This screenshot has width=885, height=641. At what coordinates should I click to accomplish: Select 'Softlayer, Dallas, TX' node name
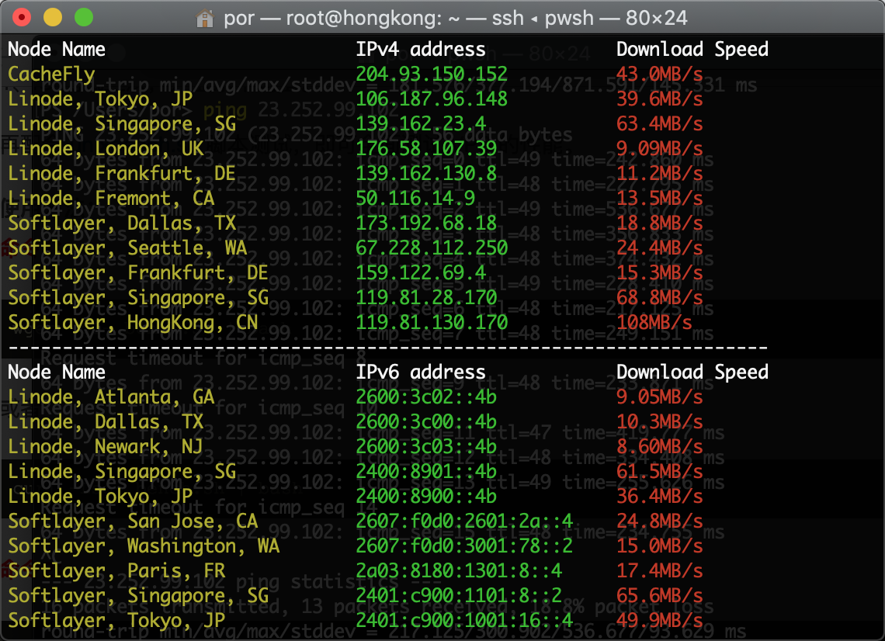click(x=122, y=223)
